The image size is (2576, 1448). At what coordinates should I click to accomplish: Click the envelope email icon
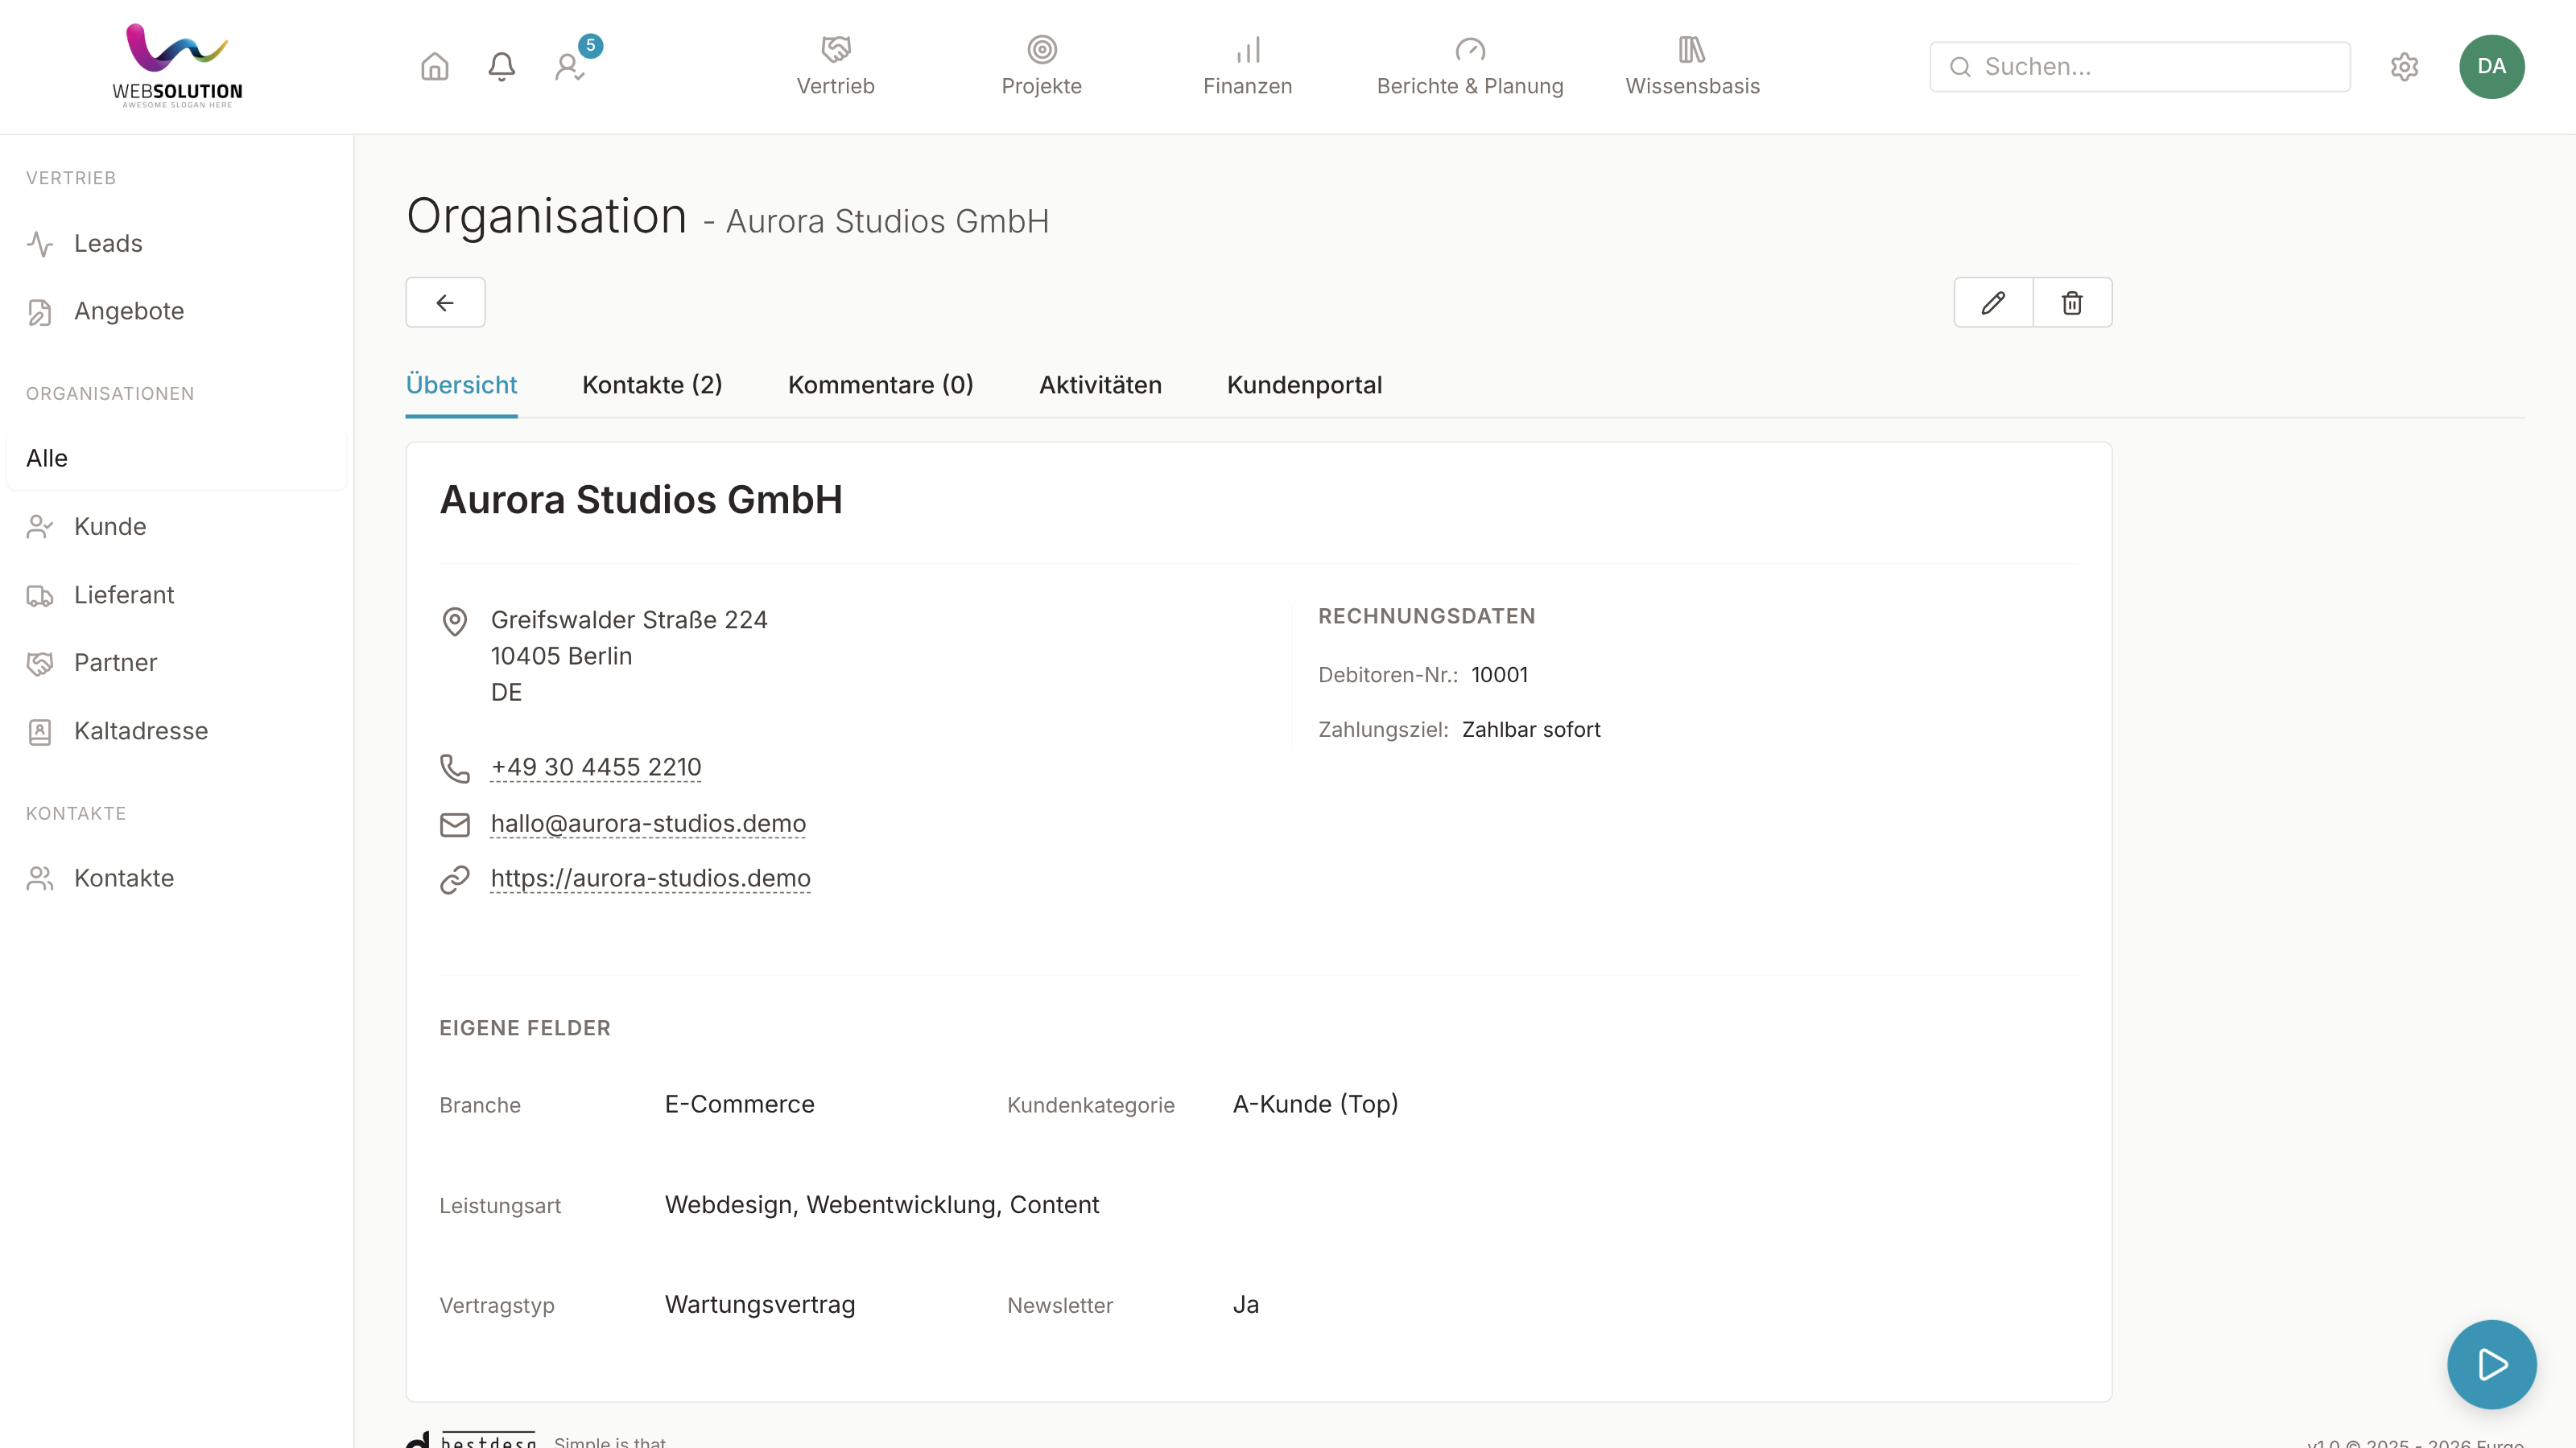(x=454, y=825)
